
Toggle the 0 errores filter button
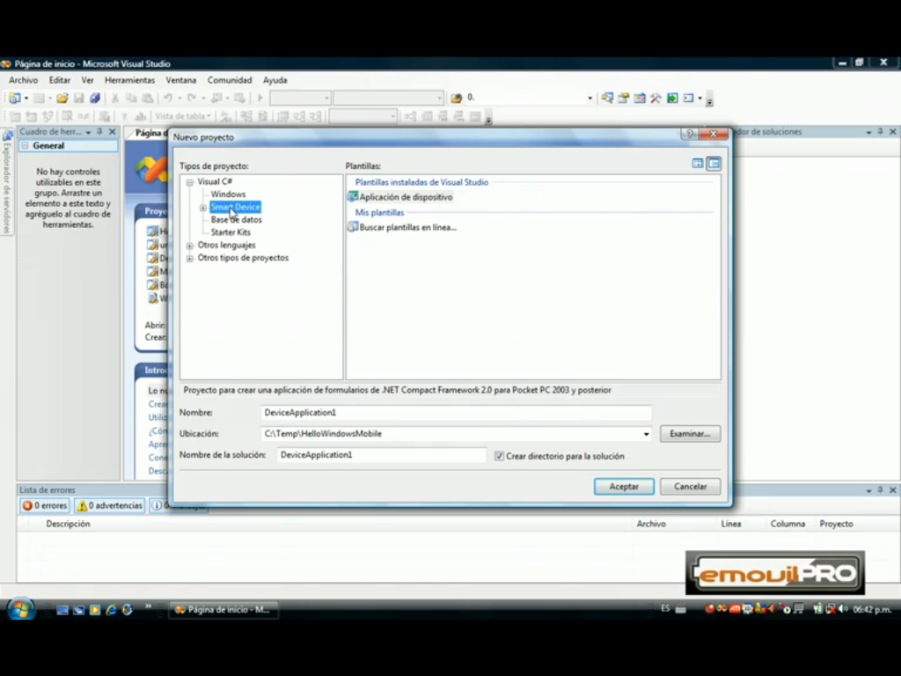click(45, 505)
